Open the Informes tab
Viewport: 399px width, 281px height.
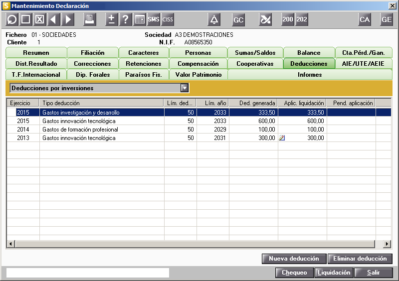coord(310,75)
